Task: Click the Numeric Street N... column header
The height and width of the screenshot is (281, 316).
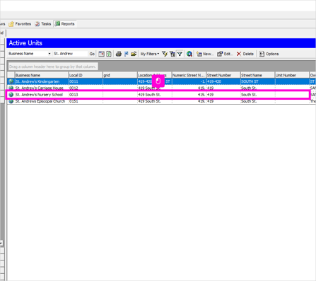Action: tap(189, 75)
